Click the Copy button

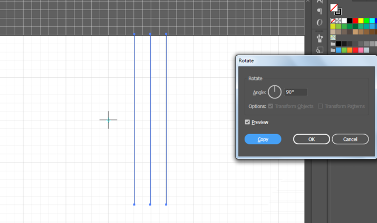point(263,139)
